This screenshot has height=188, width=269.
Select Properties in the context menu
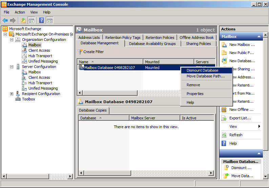[195, 94]
